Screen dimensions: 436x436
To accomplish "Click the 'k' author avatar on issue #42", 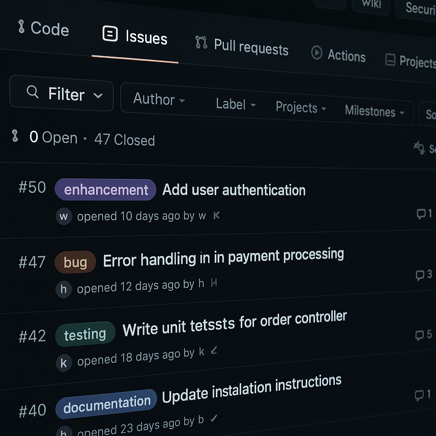I will coord(63,363).
